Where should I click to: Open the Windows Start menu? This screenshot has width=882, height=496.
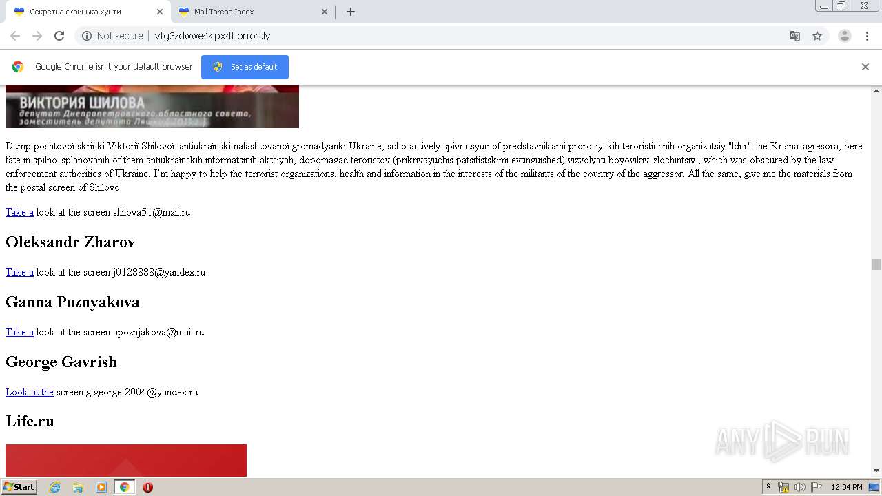point(19,487)
